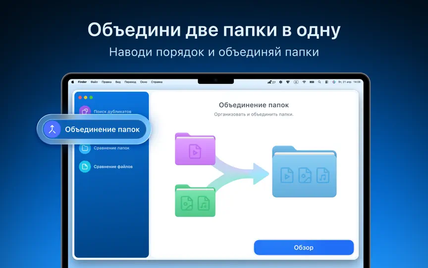
Task: Open the Окно menu
Action: click(x=144, y=82)
